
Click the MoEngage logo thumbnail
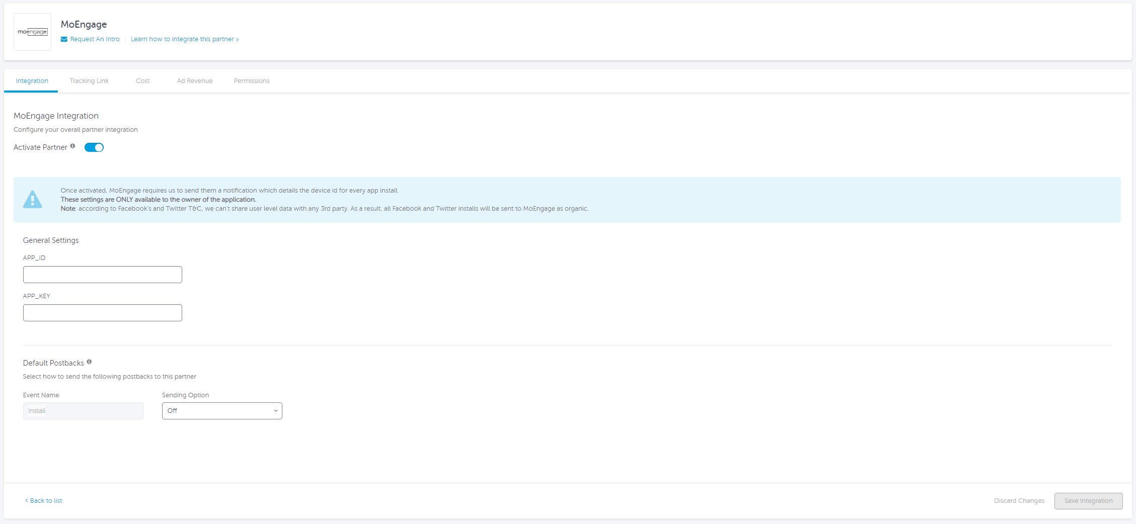[x=33, y=32]
